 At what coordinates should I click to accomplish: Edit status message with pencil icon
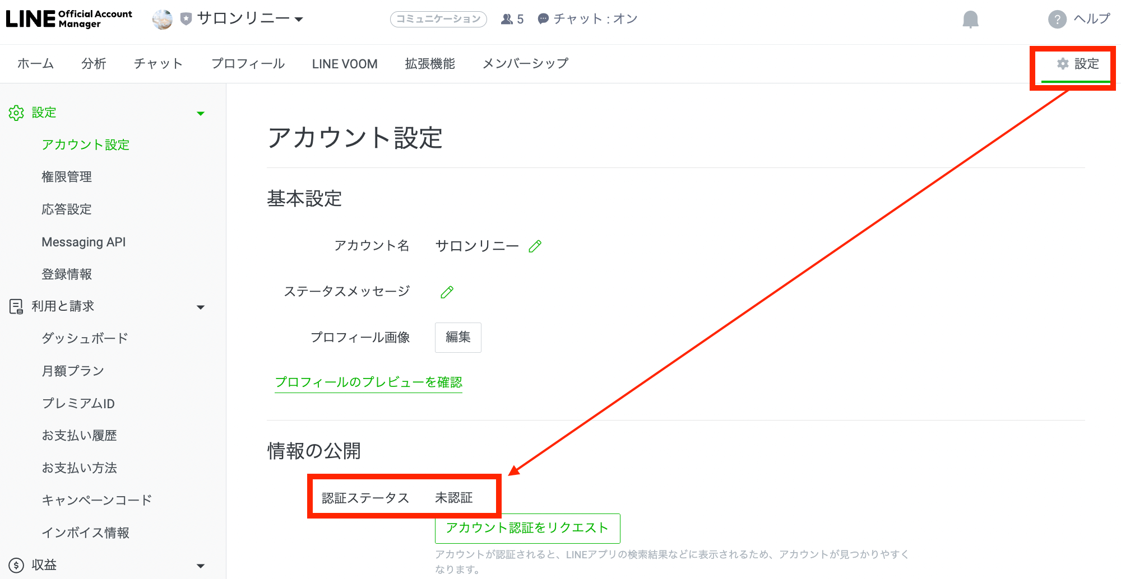pos(447,292)
